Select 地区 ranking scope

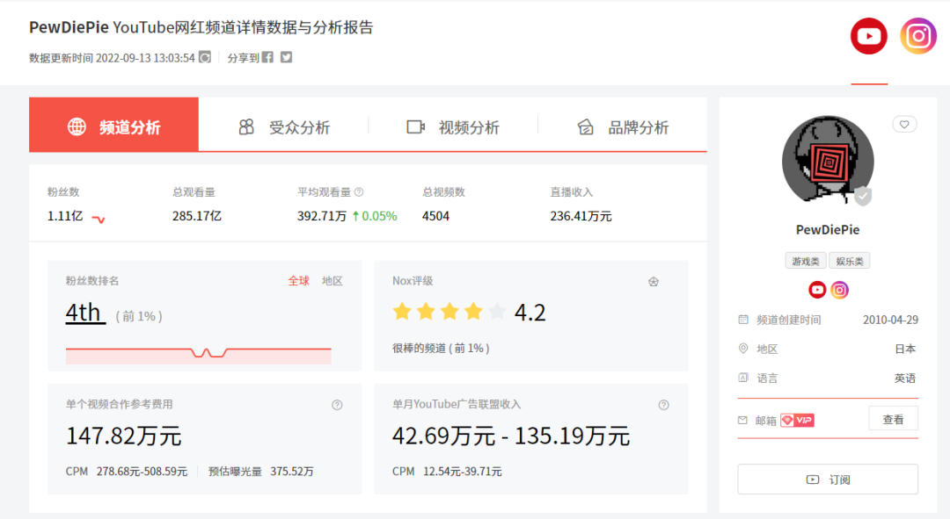(x=332, y=281)
